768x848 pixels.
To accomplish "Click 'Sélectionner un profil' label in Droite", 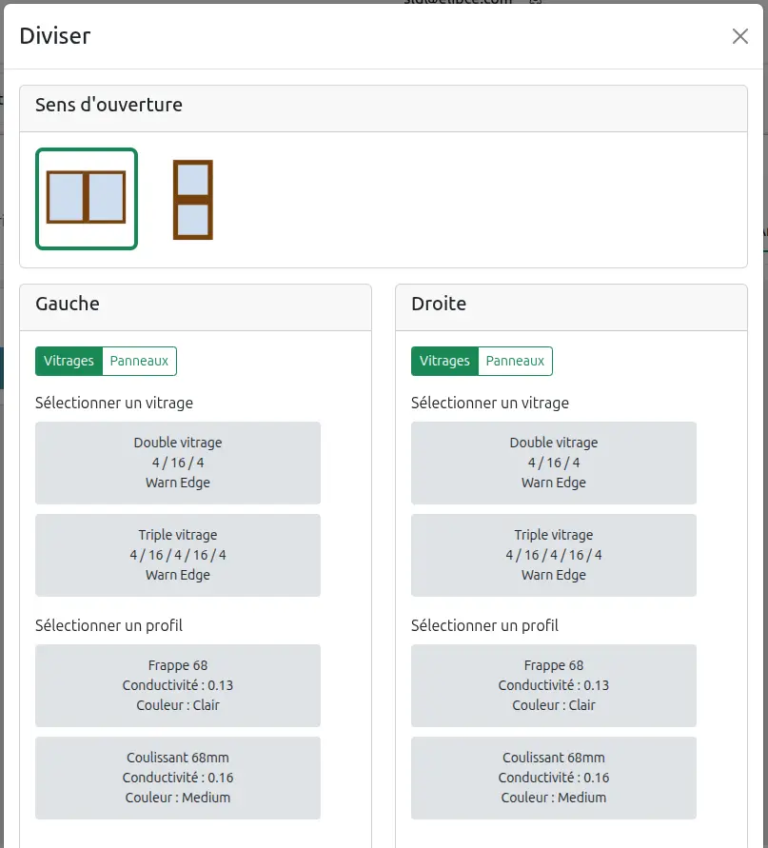I will coord(484,626).
